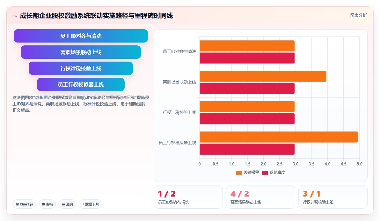Click the main title 成长期企业股权激励系统联动实施路径与里程碑时间线
This screenshot has height=221, width=380.
(97, 16)
